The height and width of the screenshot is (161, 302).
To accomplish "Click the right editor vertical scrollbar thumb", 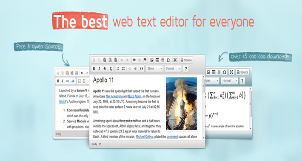I will (x=251, y=104).
